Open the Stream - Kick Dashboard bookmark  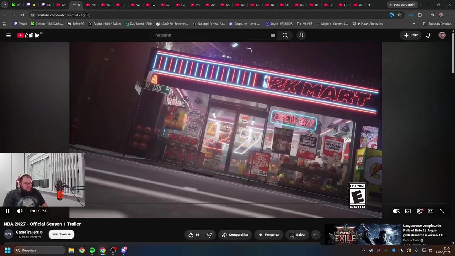[47, 24]
